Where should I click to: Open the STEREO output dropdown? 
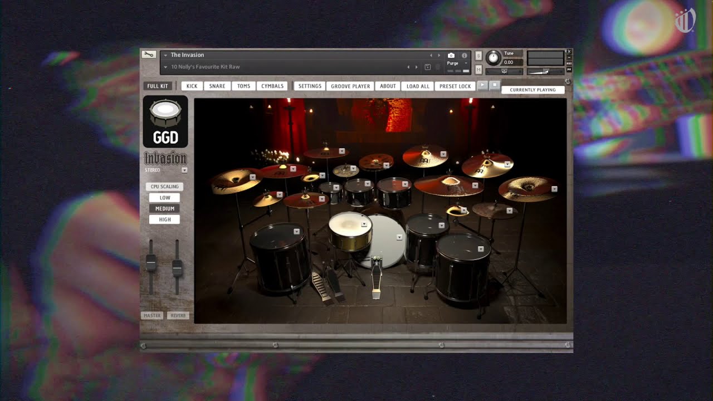coord(184,170)
